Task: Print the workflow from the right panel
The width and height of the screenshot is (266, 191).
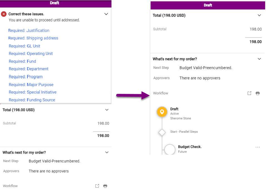Action: tap(258, 93)
